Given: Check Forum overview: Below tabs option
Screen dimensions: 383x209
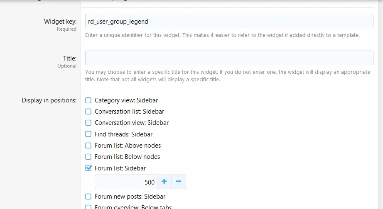Looking at the screenshot, I should [x=88, y=207].
